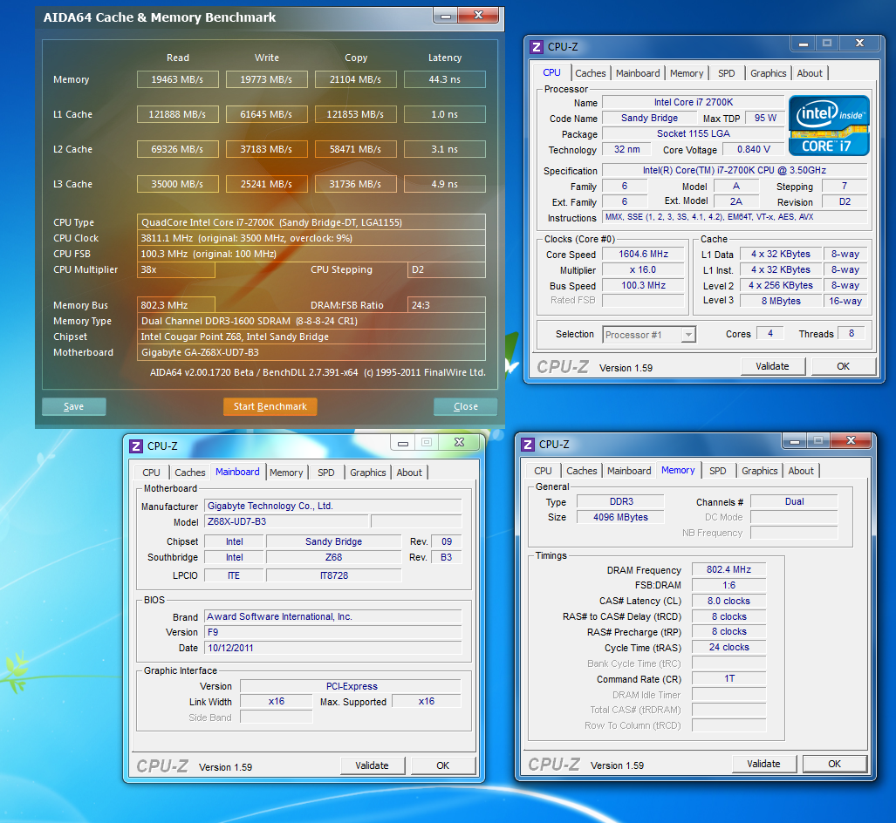Close the CPU-Z Memory window
The image size is (896, 823).
(x=852, y=441)
